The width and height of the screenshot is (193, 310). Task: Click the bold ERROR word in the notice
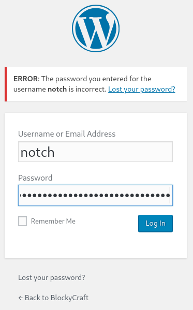(x=25, y=79)
